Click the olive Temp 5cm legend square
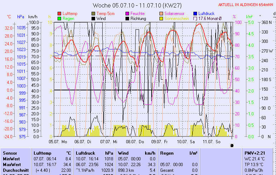The width and height of the screenshot is (276, 175). (94, 14)
